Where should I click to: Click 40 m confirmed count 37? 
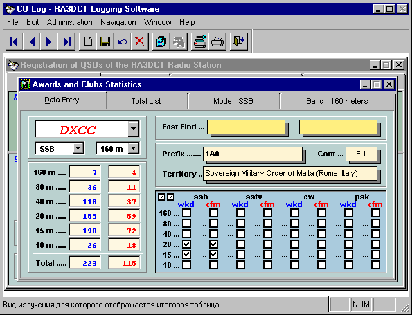pos(124,201)
